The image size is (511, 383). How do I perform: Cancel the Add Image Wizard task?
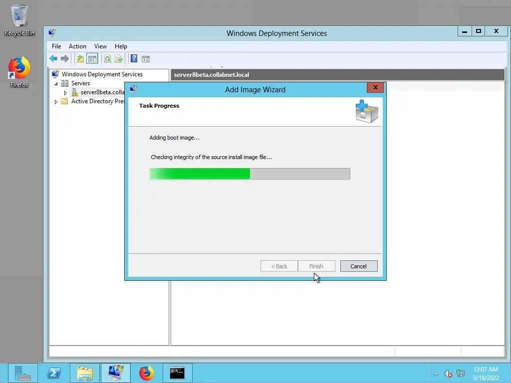359,266
